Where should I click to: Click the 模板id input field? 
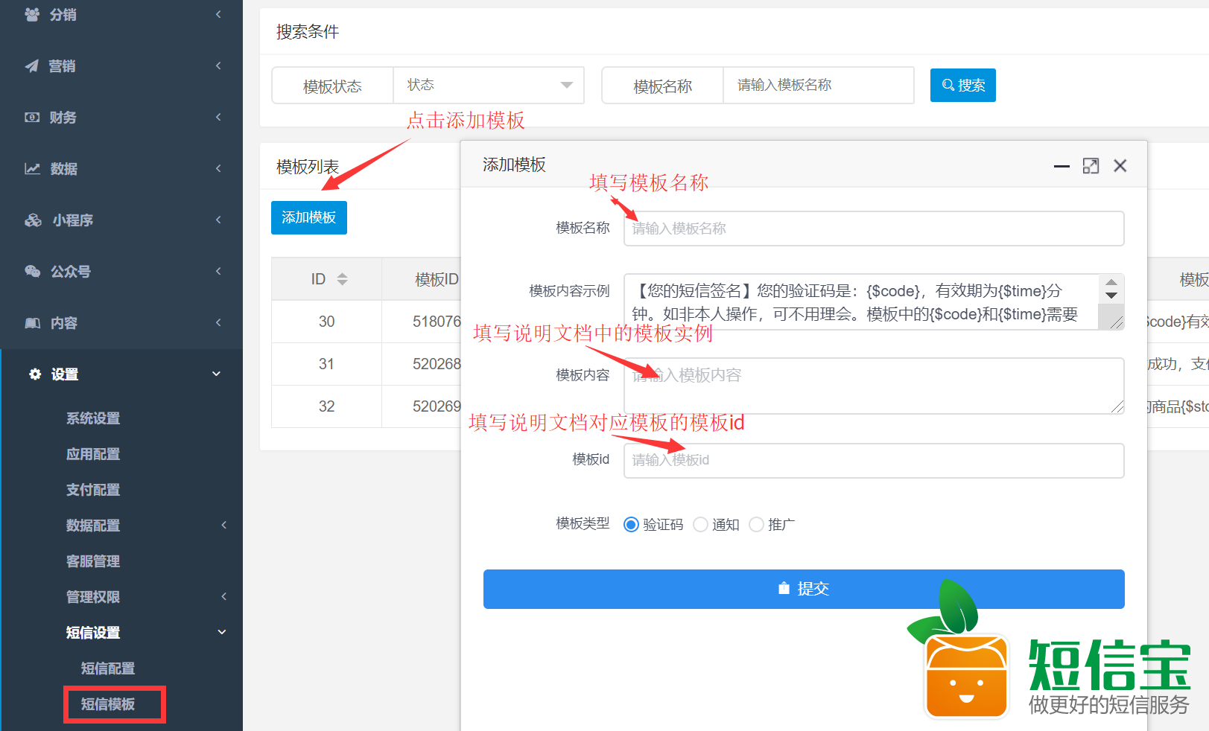[x=873, y=461]
